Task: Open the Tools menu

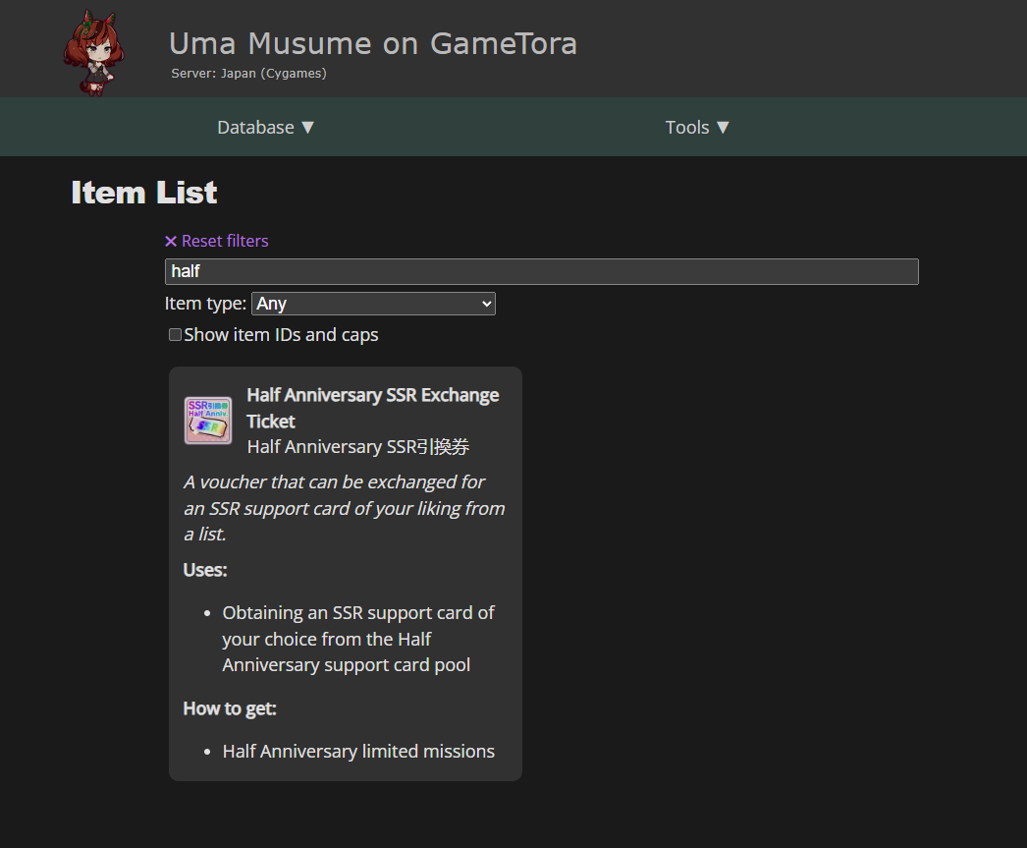Action: tap(687, 128)
